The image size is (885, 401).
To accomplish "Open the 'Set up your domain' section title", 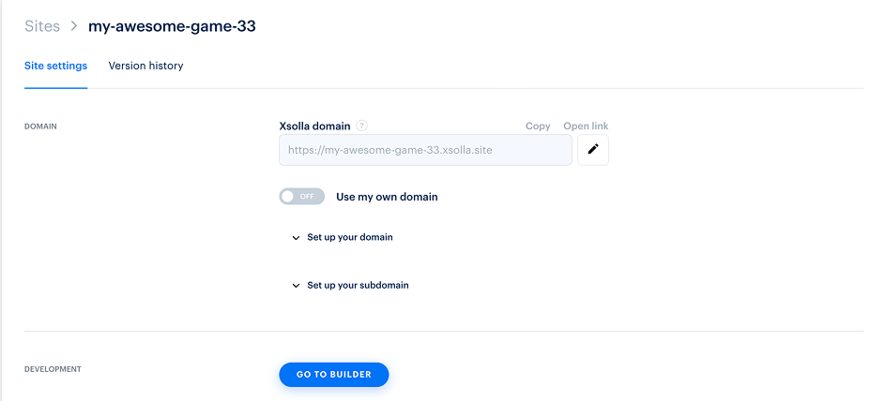I will [350, 237].
